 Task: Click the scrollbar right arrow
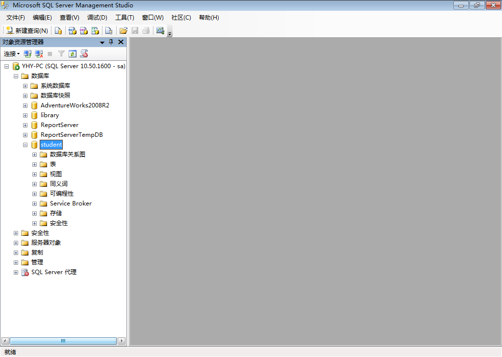click(122, 341)
